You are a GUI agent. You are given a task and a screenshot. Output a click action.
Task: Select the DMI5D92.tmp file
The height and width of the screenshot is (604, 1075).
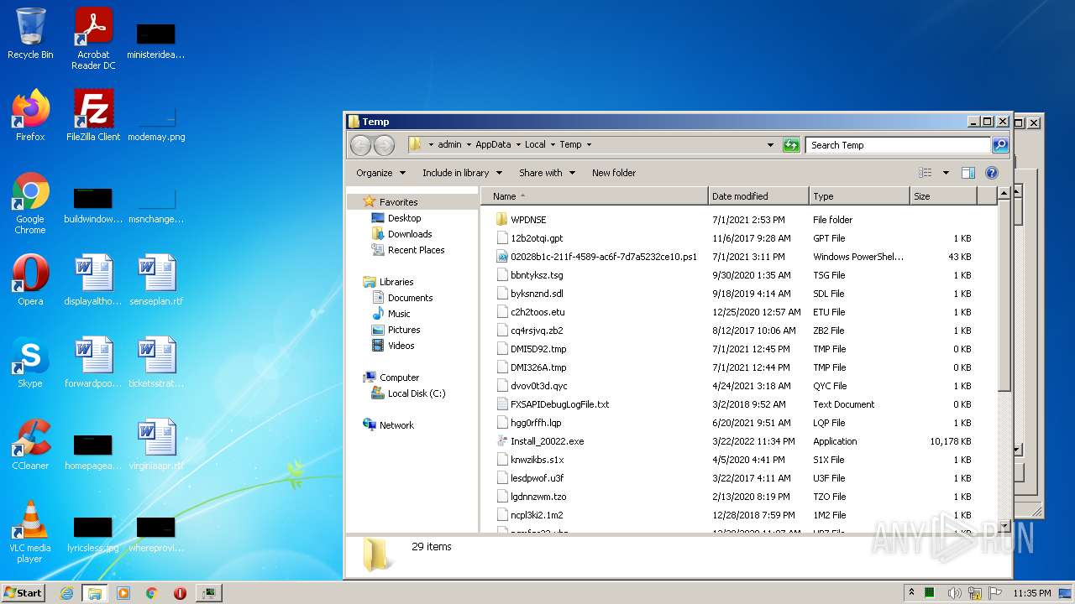538,349
